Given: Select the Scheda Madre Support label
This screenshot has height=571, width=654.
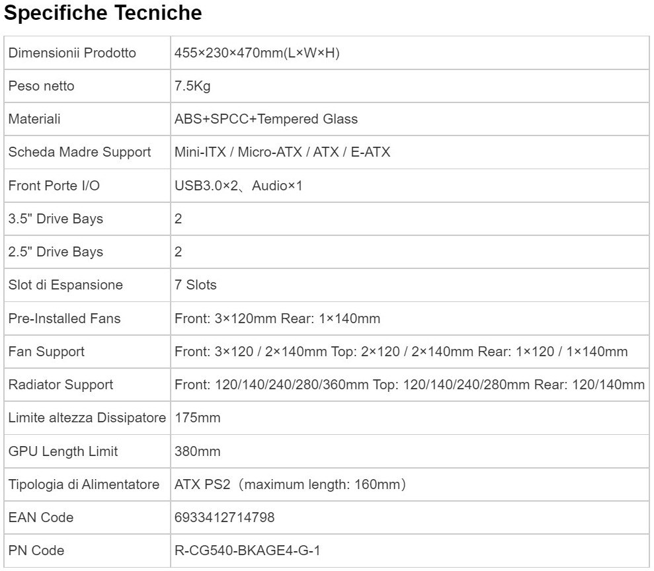Looking at the screenshot, I should (x=79, y=152).
